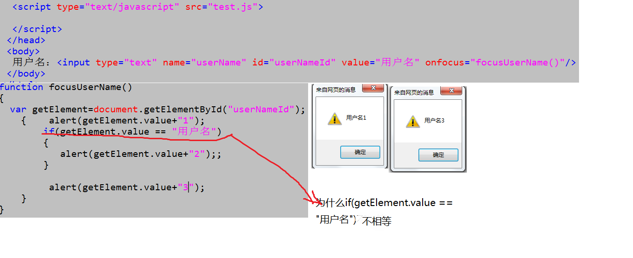Click the closing </body> tag line
633x258 pixels.
(x=26, y=74)
